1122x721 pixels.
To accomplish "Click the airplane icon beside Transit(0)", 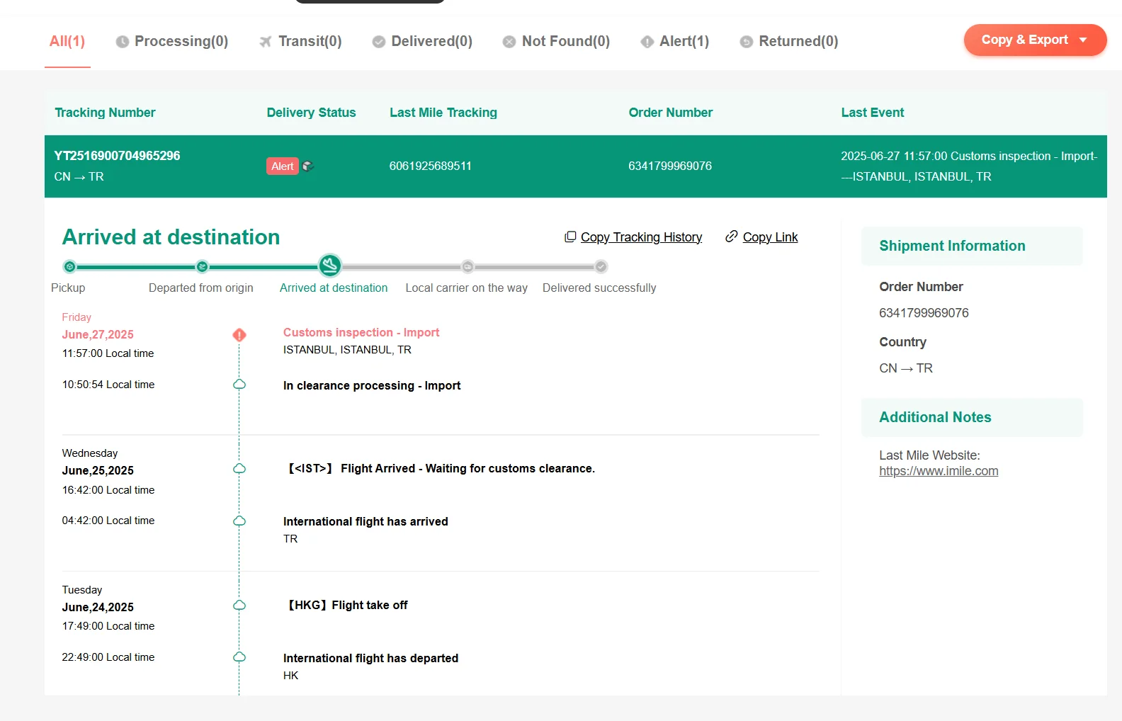I will (x=266, y=42).
